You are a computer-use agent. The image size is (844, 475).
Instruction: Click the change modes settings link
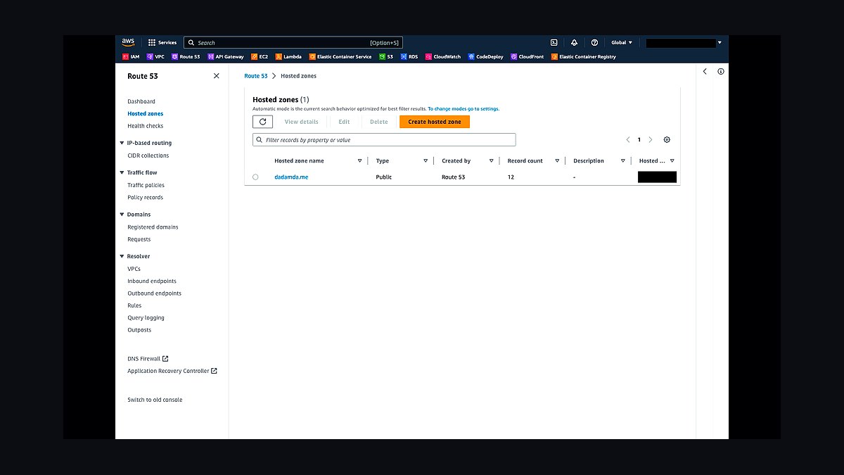(463, 109)
